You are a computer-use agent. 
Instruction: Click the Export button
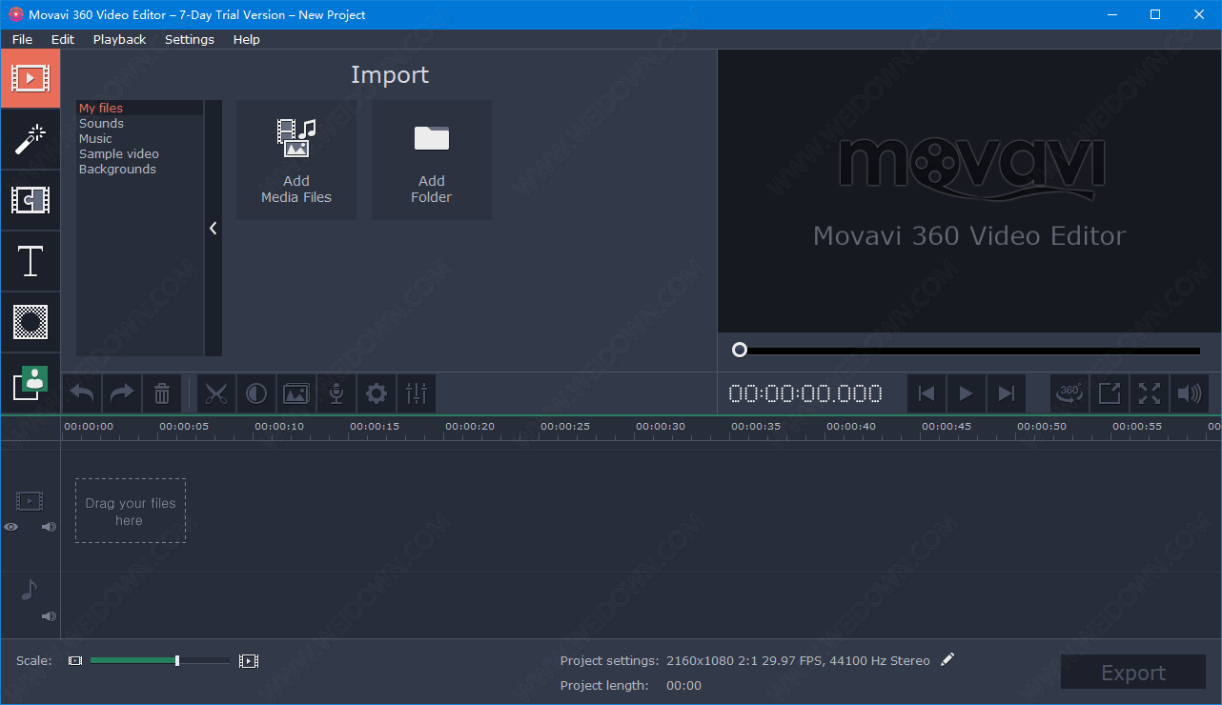[x=1133, y=673]
